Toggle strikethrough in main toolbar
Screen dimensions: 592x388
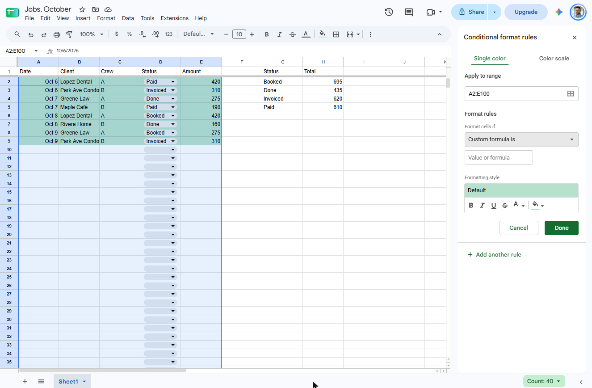[293, 34]
